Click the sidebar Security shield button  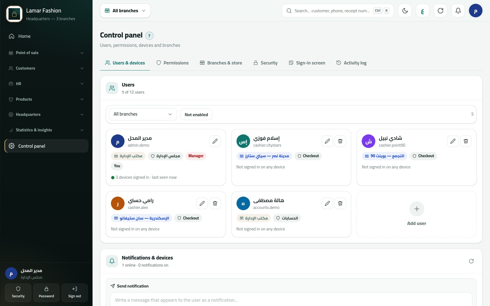coord(18,293)
